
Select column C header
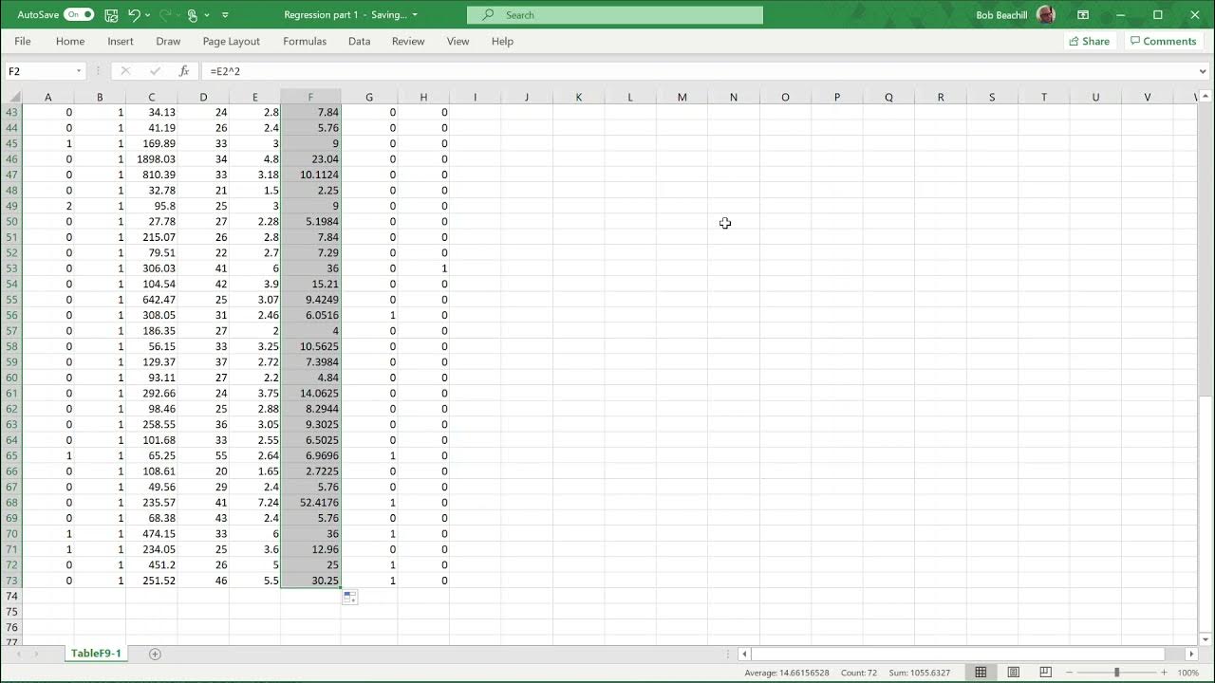point(152,97)
